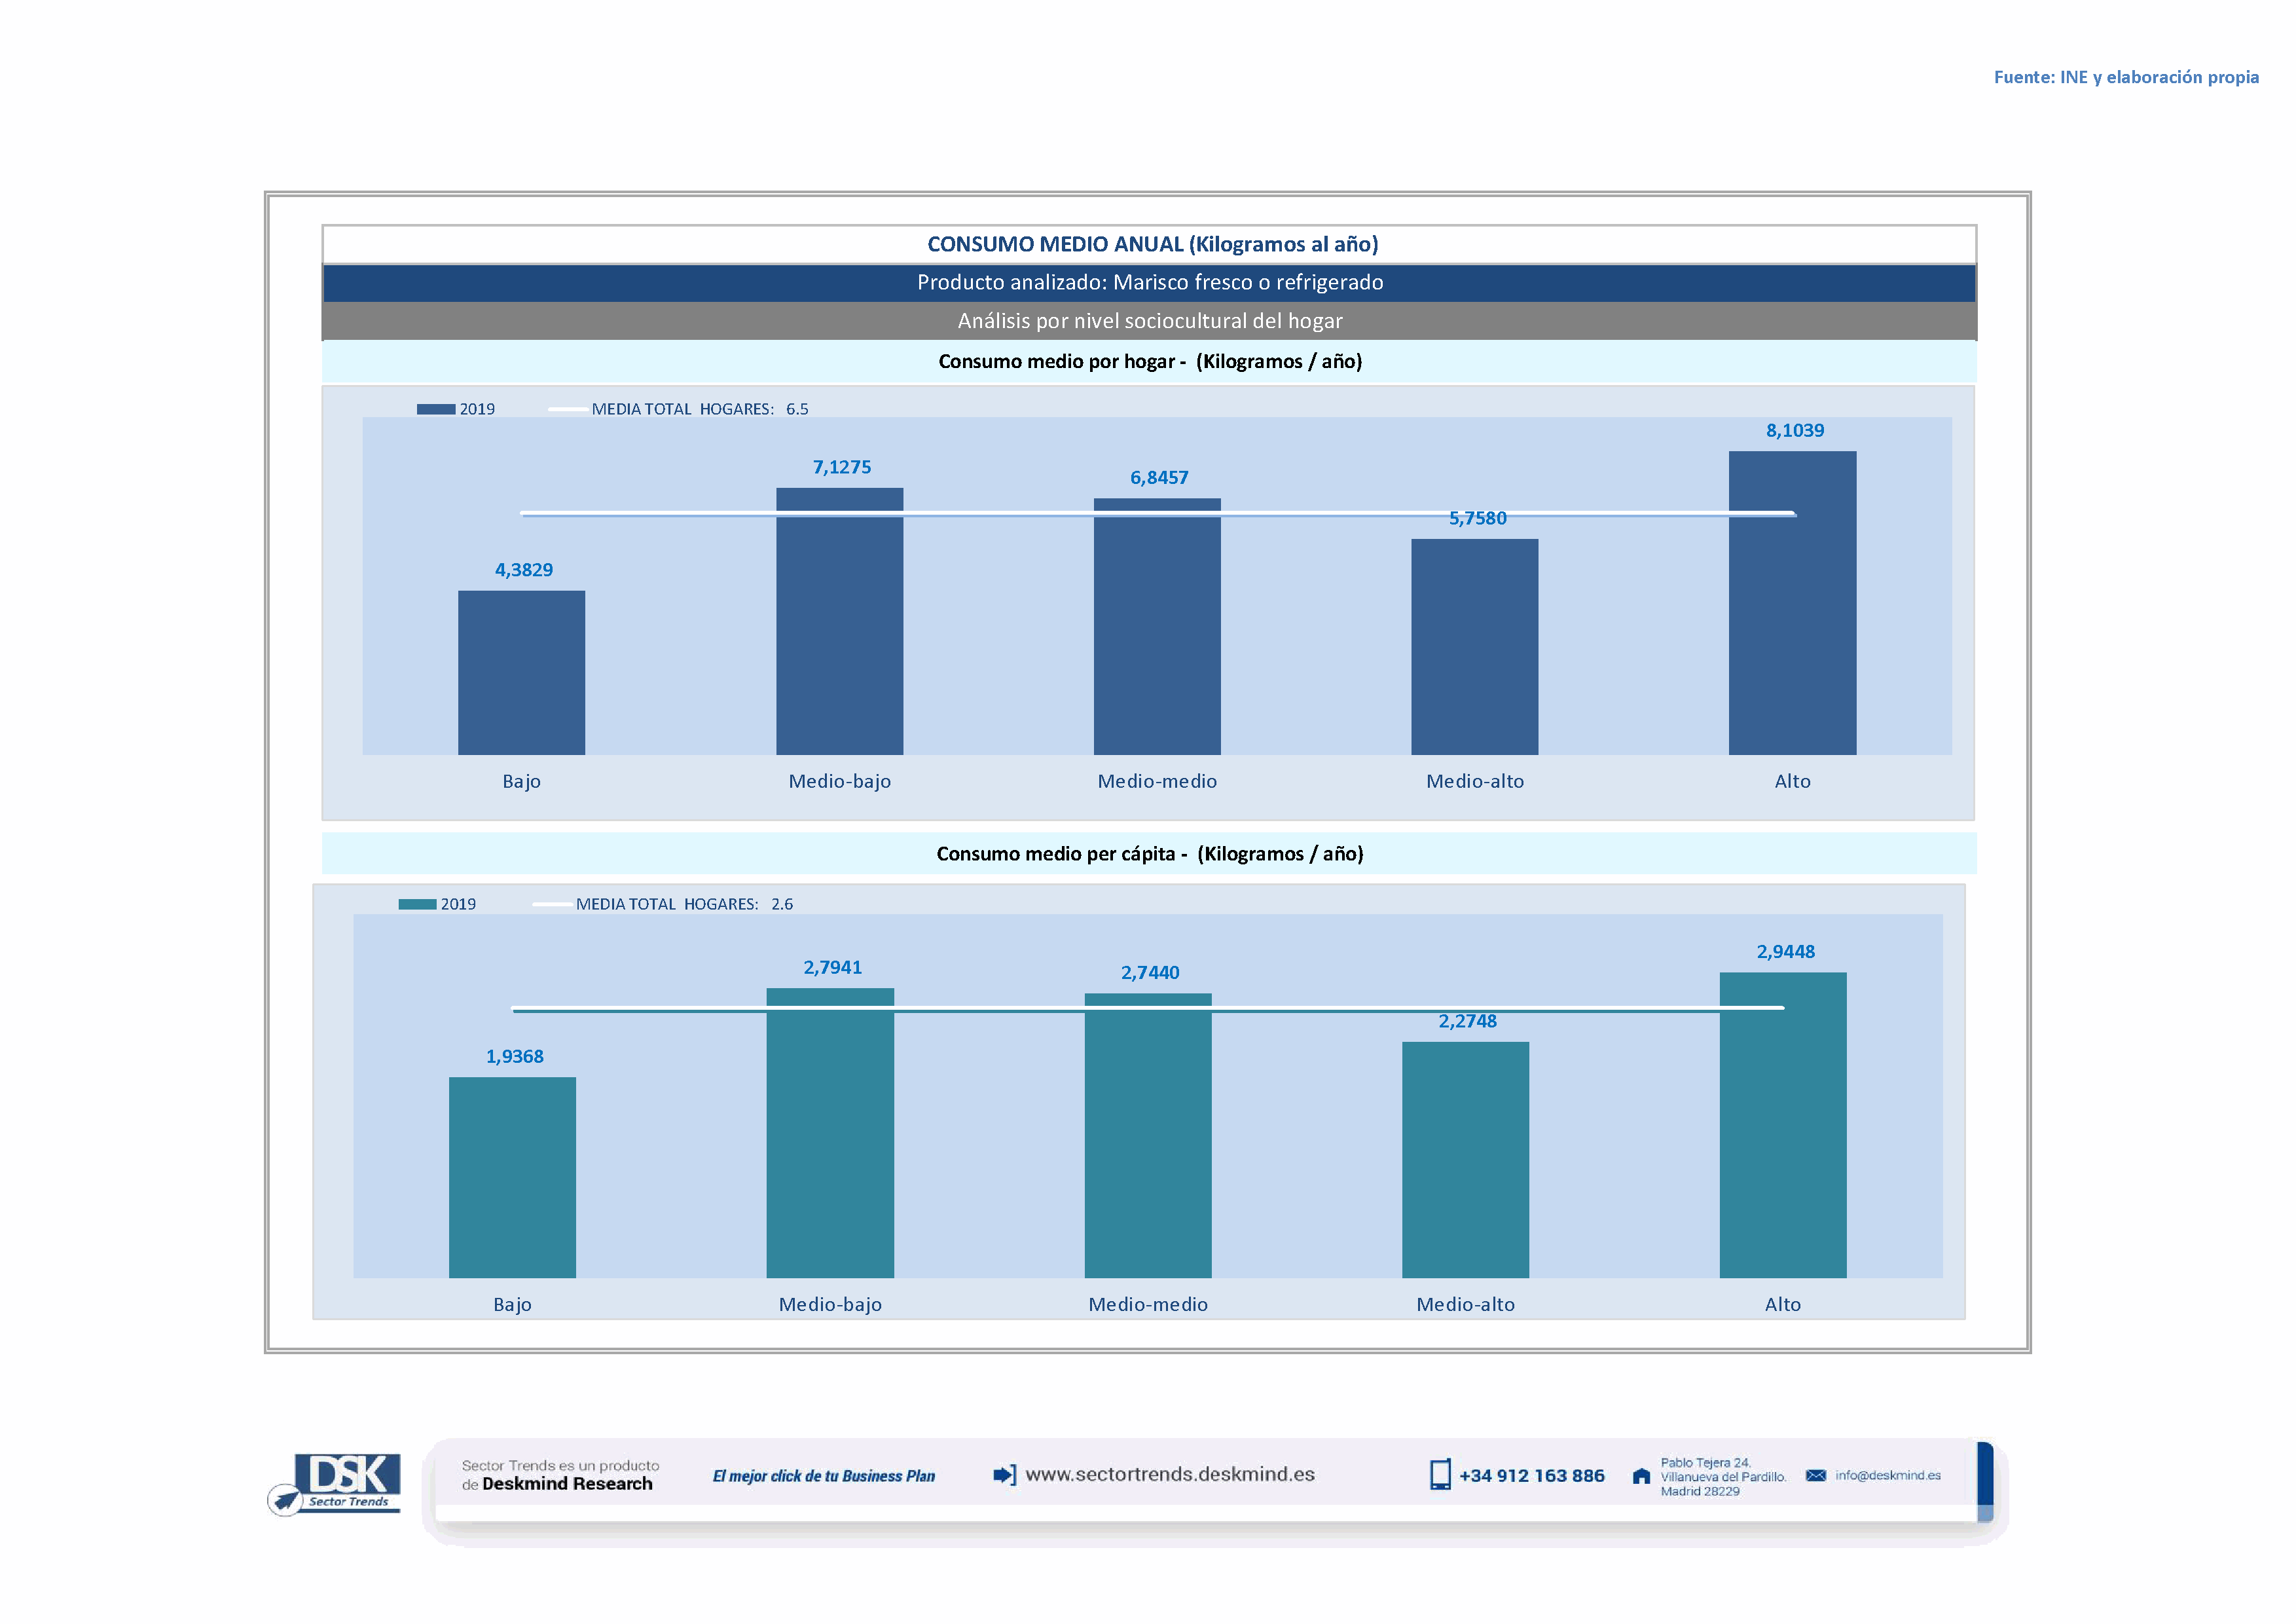Viewport: 2296px width, 1624px height.
Task: Click the 2,9448 data label above Alto
Action: (1785, 952)
